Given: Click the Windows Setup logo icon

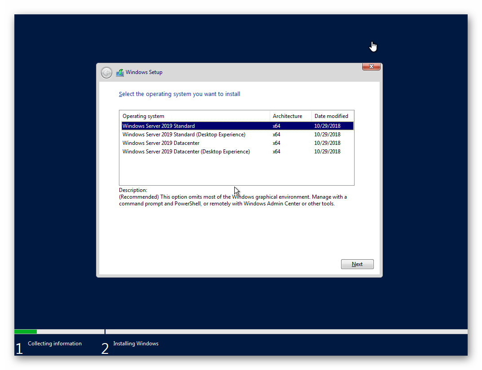Looking at the screenshot, I should pos(120,72).
